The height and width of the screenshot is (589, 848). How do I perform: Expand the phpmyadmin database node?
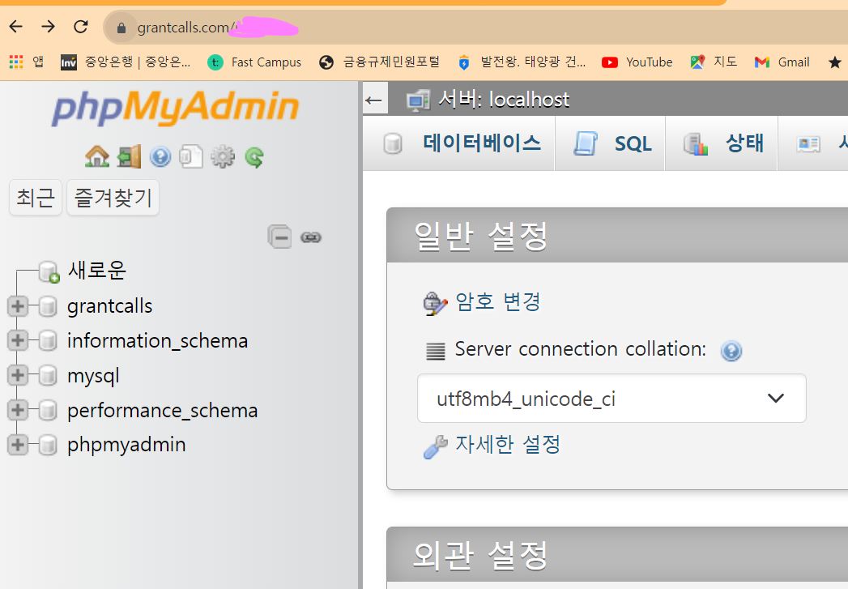(17, 445)
